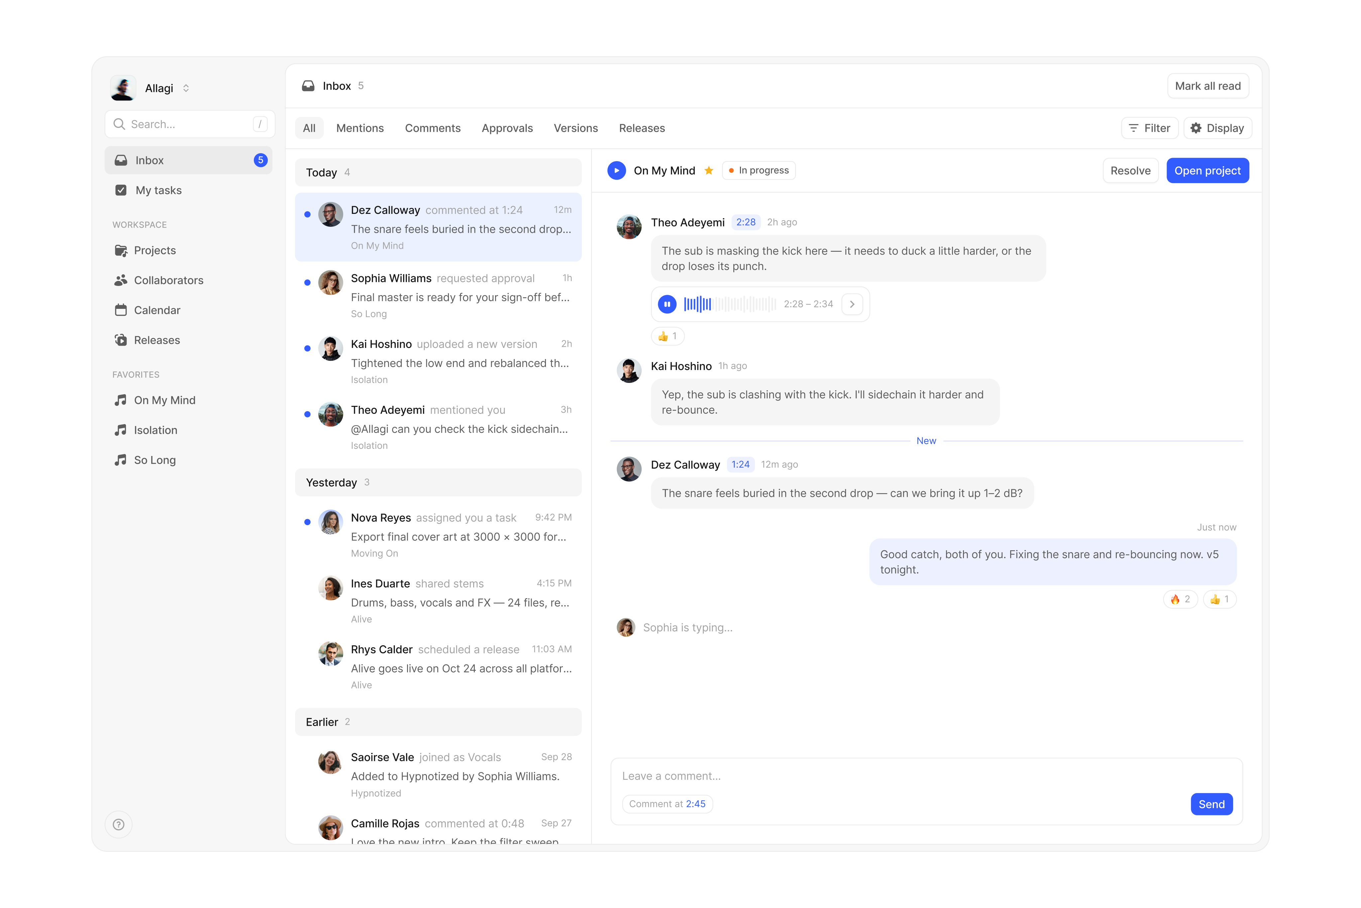Click Inbox unread badge showing 5
The image size is (1361, 908).
(261, 160)
